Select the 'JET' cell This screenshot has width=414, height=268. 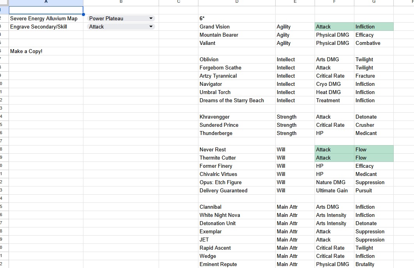click(x=237, y=240)
